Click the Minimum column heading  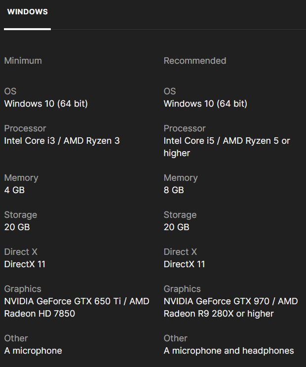pos(23,61)
